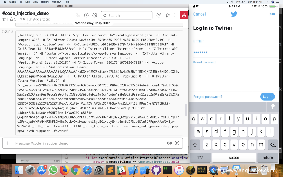Open the Slack app menu

coord(12,2)
